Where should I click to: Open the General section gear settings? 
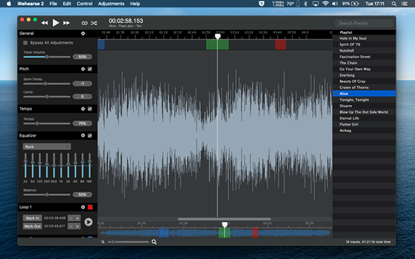tap(83, 33)
